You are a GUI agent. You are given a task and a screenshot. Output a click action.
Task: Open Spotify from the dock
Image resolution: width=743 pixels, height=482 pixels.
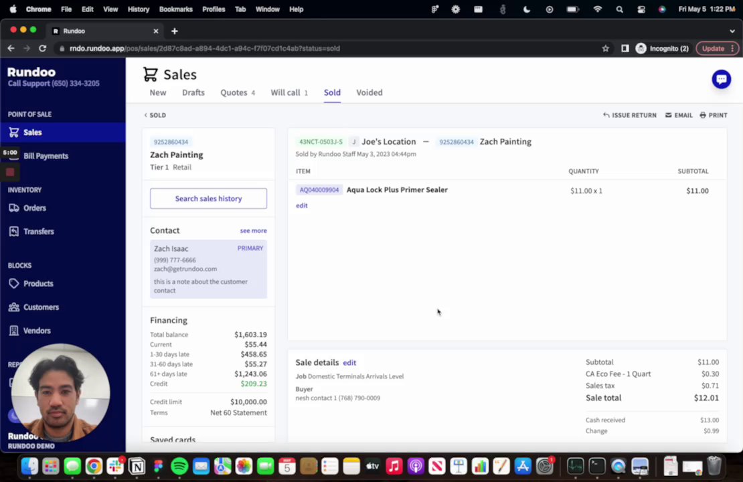(x=179, y=467)
